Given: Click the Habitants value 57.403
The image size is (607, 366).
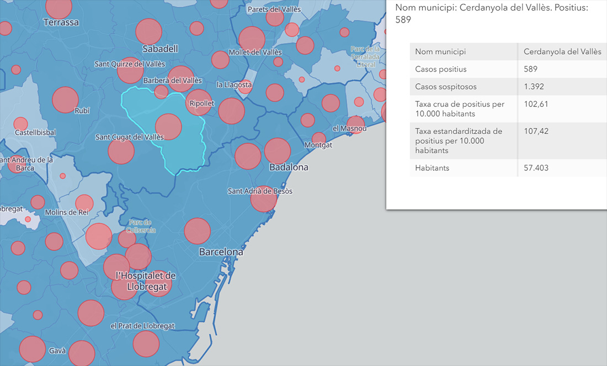Looking at the screenshot, I should coord(536,168).
